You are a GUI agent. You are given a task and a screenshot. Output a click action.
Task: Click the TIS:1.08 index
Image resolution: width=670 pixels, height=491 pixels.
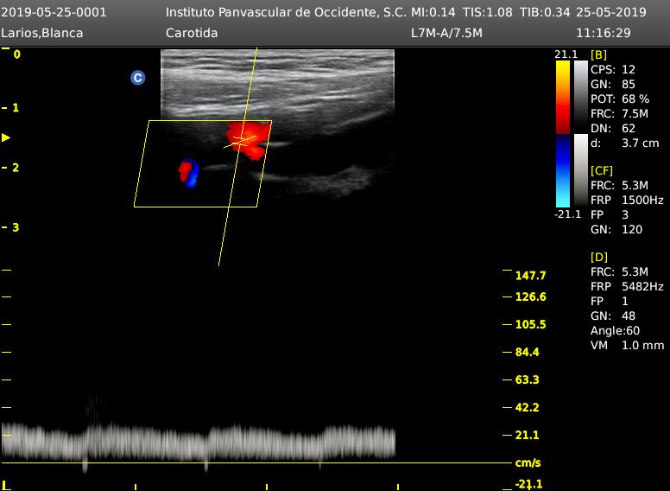pyautogui.click(x=488, y=12)
